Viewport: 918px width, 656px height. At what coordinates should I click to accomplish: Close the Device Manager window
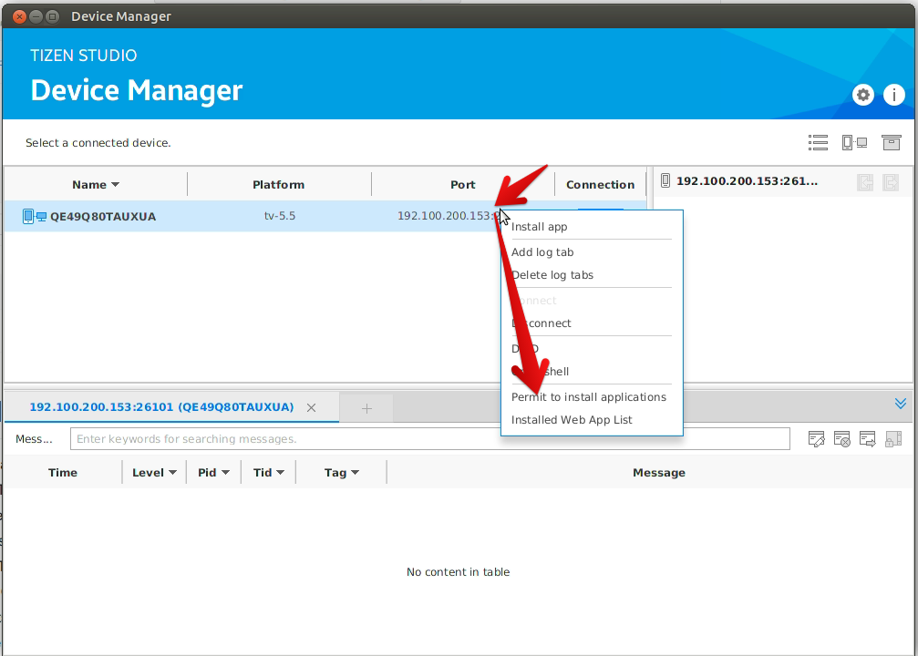(x=19, y=16)
